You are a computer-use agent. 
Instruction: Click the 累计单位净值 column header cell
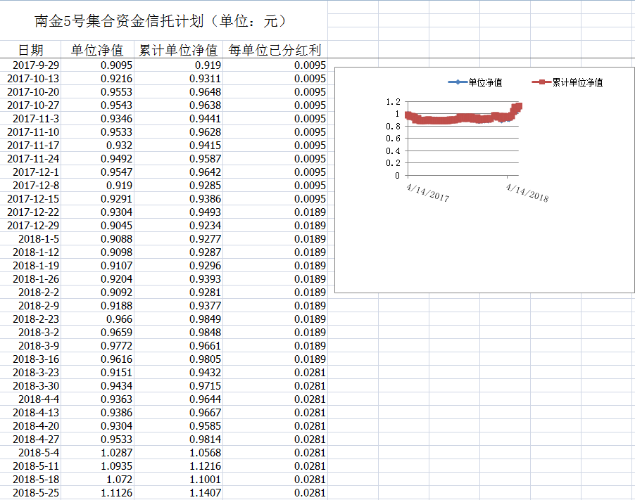tap(177, 50)
